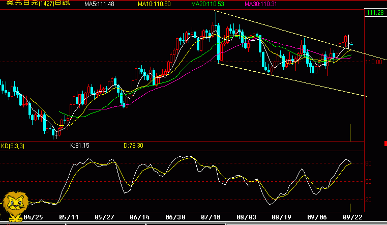
Task: Click the 50 level on KD axis
Action: click(368, 182)
